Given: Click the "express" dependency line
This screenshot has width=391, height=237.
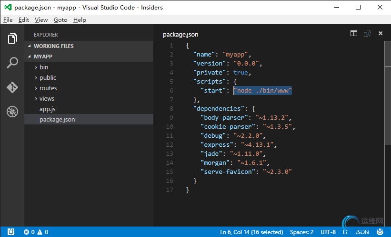Looking at the screenshot, I should tap(239, 144).
